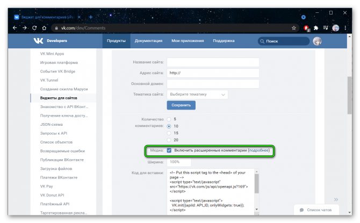360x223 pixels.
Task: Open Загрузка файлов sidebar item
Action: point(56,169)
